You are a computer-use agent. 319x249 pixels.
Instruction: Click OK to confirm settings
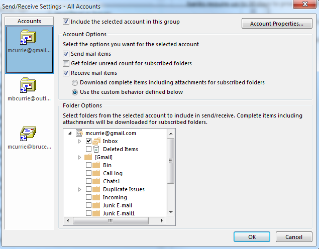[x=252, y=237]
